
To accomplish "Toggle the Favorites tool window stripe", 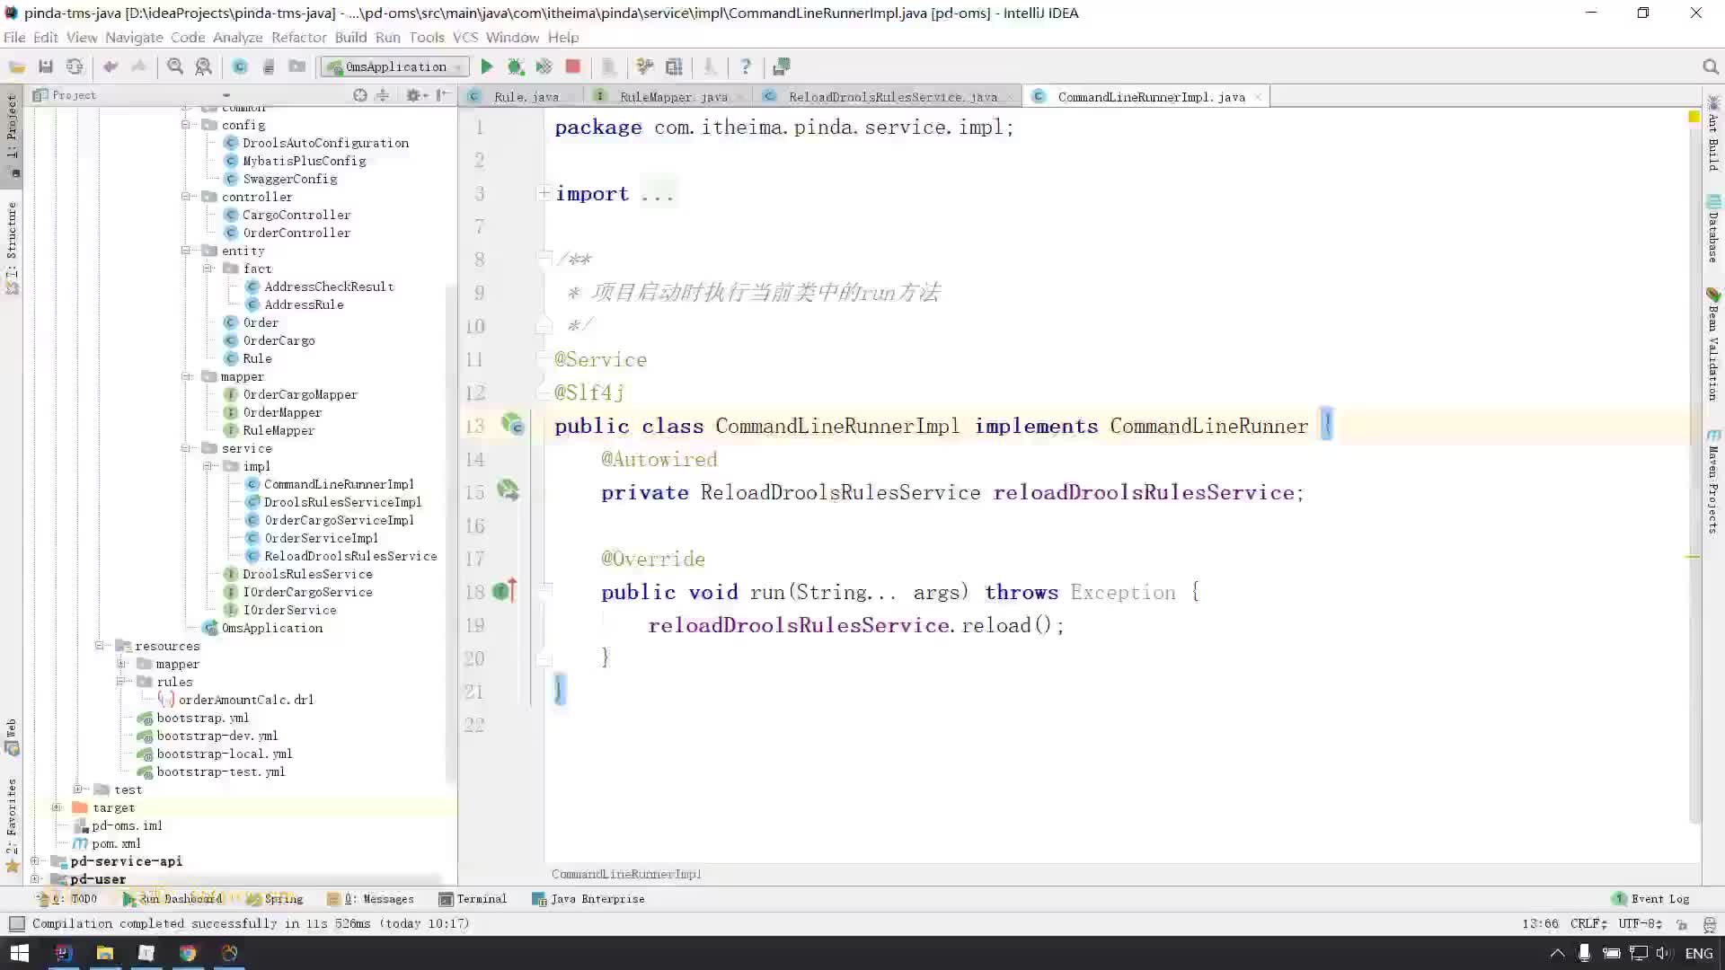I will click(x=12, y=824).
